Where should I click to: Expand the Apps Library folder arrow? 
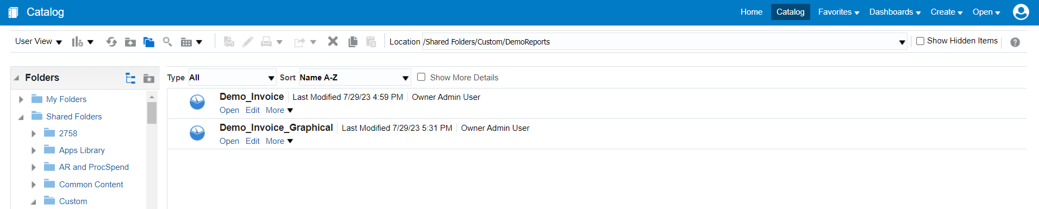click(34, 150)
